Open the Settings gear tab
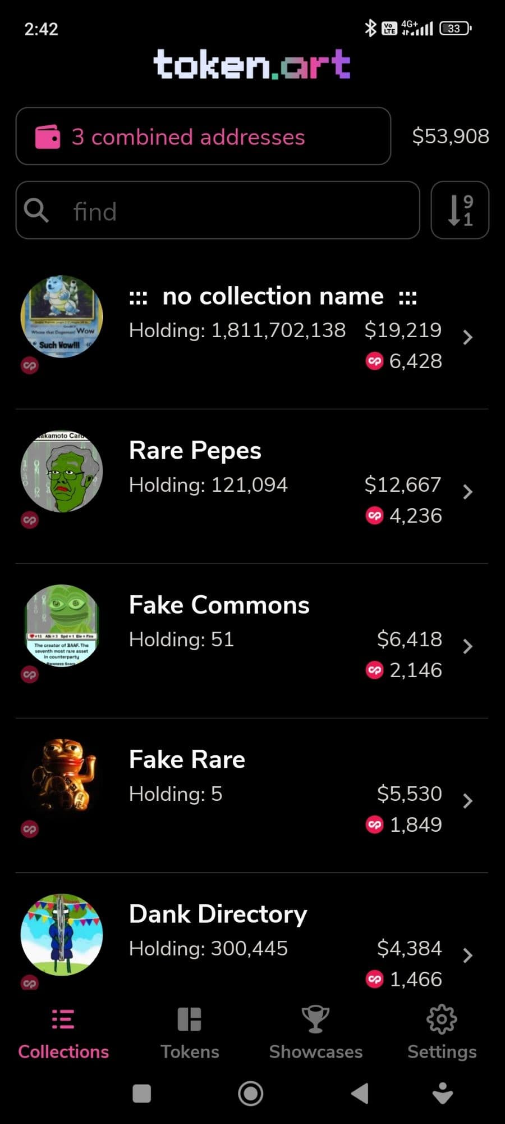505x1124 pixels. 442,1033
